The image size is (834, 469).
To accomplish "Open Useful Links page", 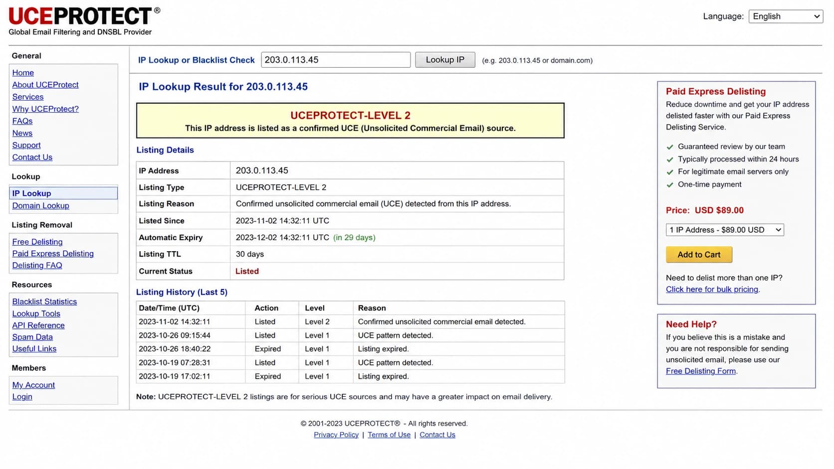I will (34, 349).
